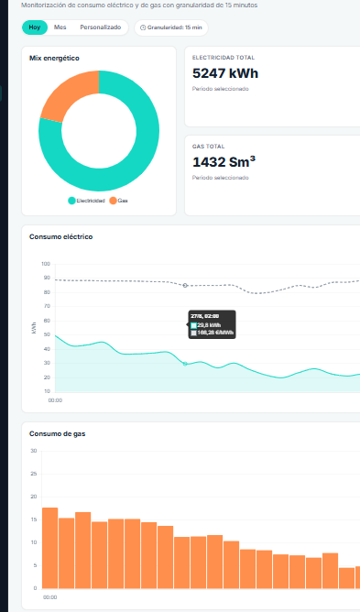Click the Granularidad: 15 min button
Screen dimensions: 360x612
pyautogui.click(x=171, y=27)
